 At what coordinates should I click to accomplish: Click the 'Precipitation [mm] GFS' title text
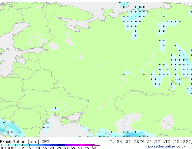(x=25, y=142)
